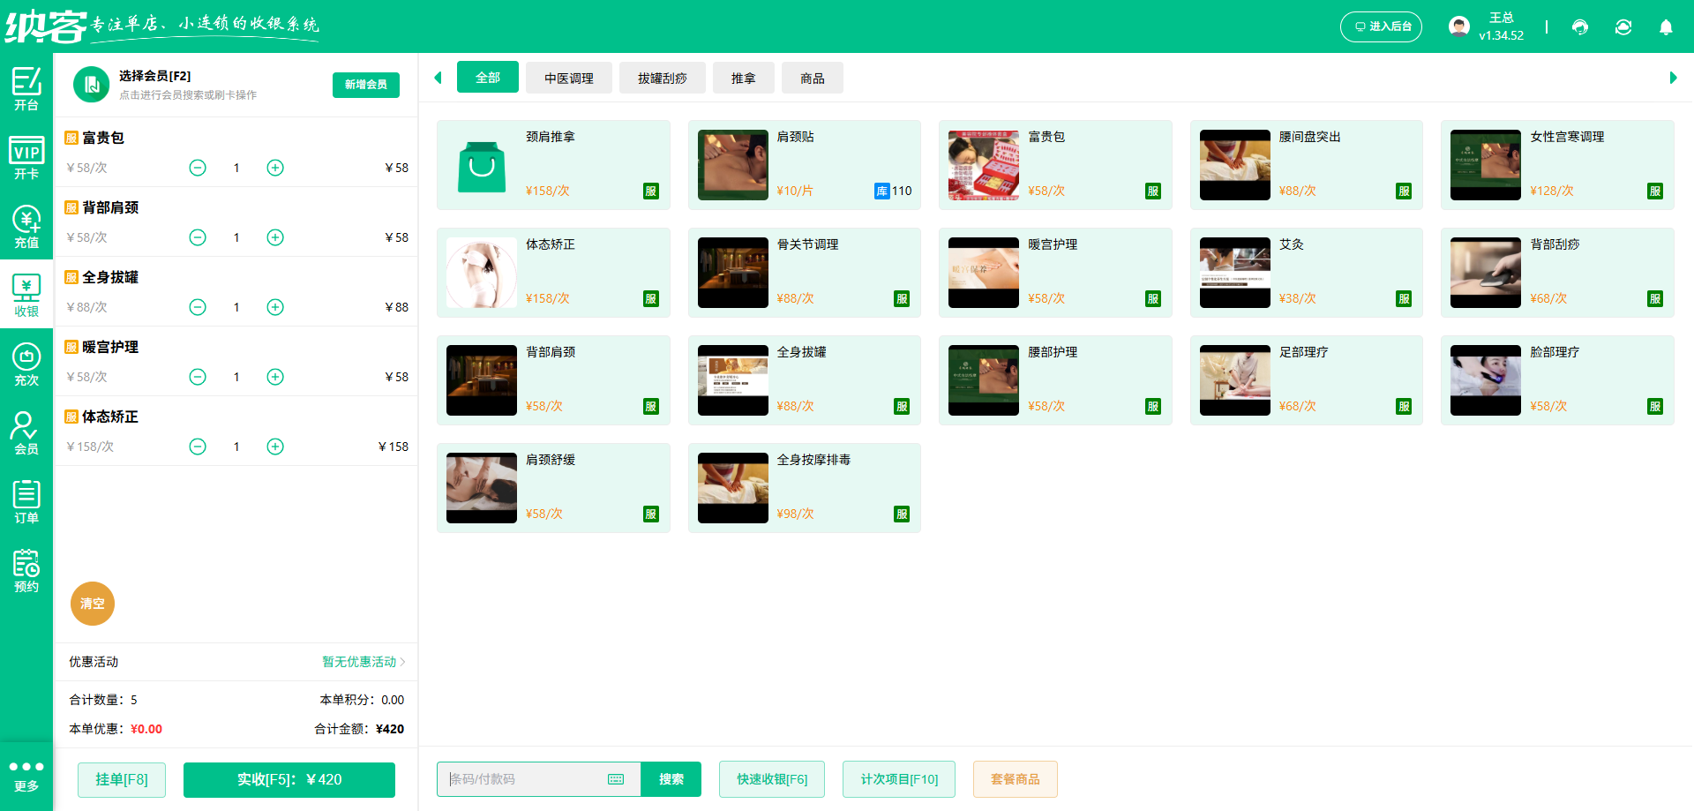Image resolution: width=1694 pixels, height=811 pixels.
Task: Click the notification bell icon
Action: (x=1666, y=27)
